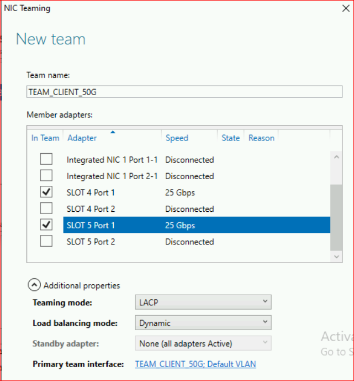
Task: Click the Standby adapter dropdown
Action: pos(203,343)
